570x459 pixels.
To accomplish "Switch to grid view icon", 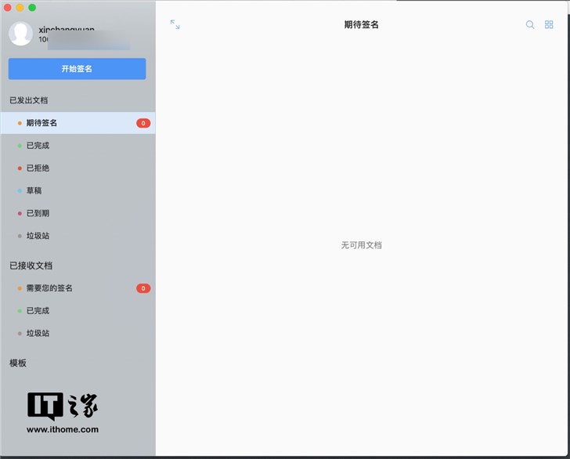I will coord(549,25).
